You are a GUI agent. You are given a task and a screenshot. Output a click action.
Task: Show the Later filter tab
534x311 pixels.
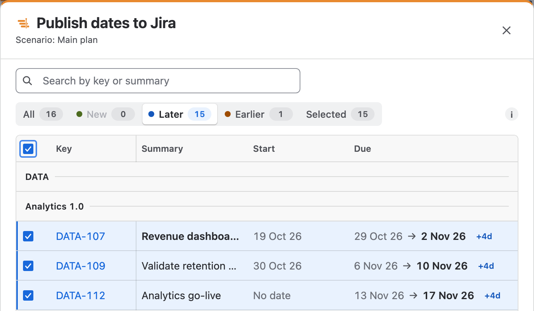click(x=180, y=114)
